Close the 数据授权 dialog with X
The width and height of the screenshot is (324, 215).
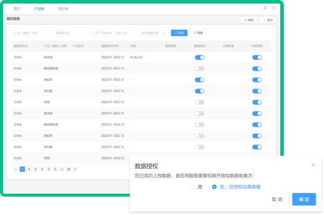313,165
